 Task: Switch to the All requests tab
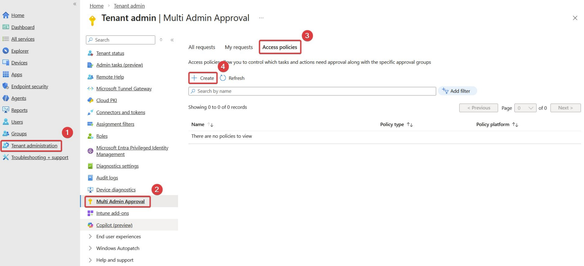[x=202, y=47]
